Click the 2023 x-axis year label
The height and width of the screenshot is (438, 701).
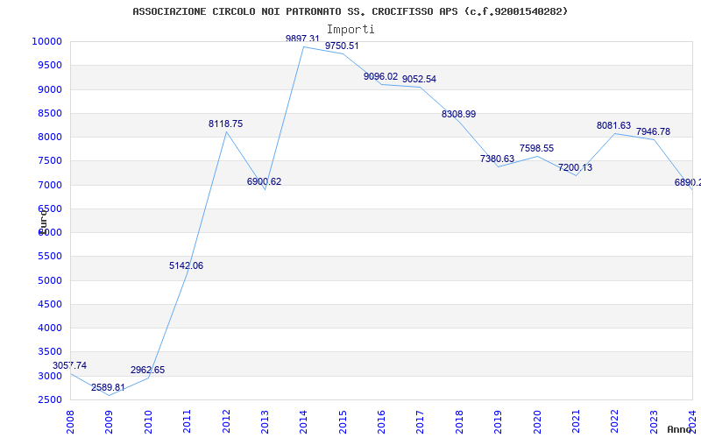[x=654, y=421]
